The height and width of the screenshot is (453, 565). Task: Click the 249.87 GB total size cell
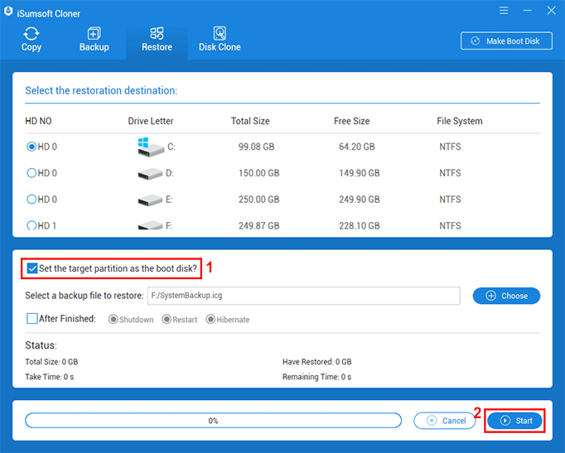(x=259, y=226)
